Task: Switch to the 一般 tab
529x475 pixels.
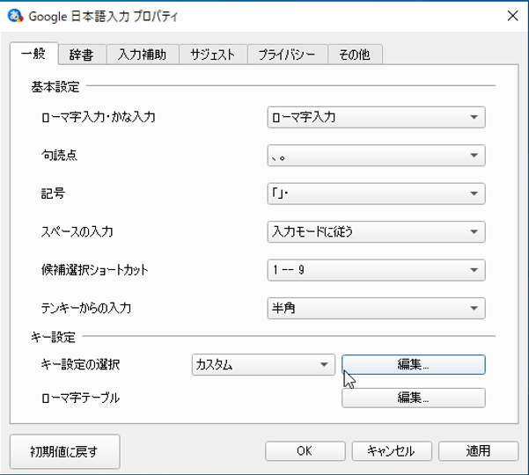Action: tap(36, 54)
